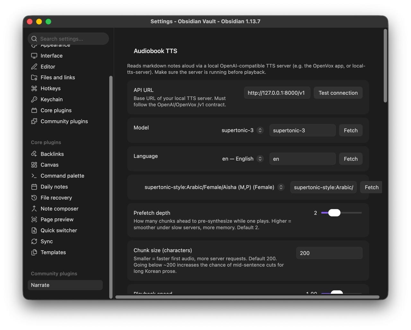Adjust the Playback speed slider
This screenshot has width=411, height=330.
coord(341,292)
